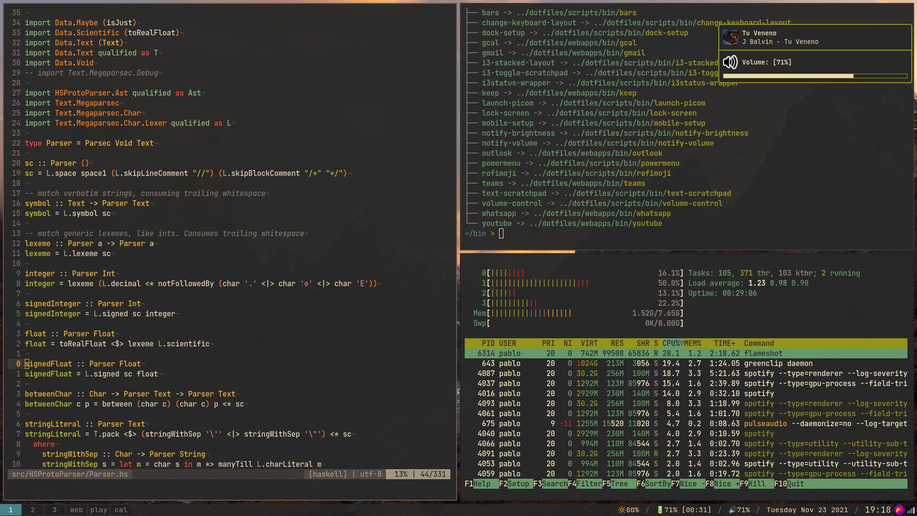The image size is (917, 516).
Task: Click the Tu Veneno album art thumbnail
Action: tap(730, 37)
